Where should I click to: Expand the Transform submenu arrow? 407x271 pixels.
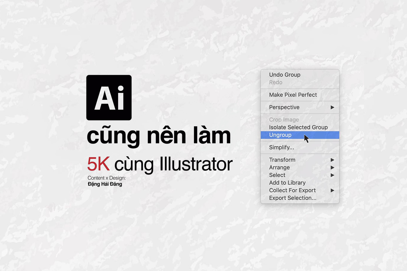click(332, 160)
